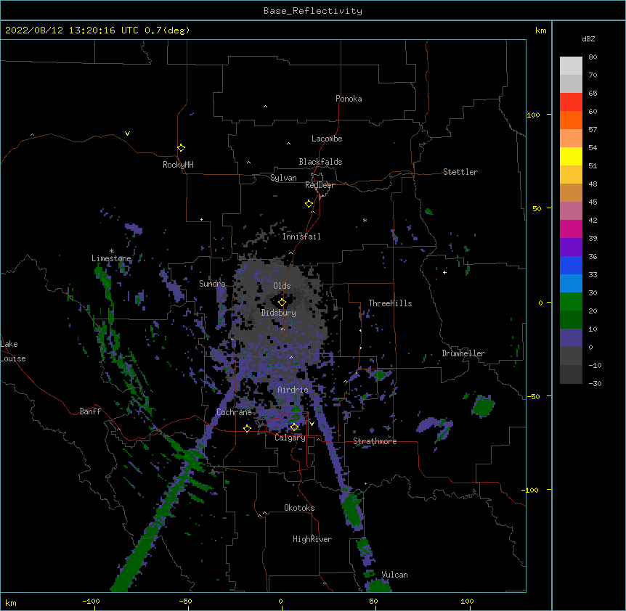This screenshot has height=611, width=626.
Task: Click yellow v marker east of Calgary
Action: [x=312, y=424]
